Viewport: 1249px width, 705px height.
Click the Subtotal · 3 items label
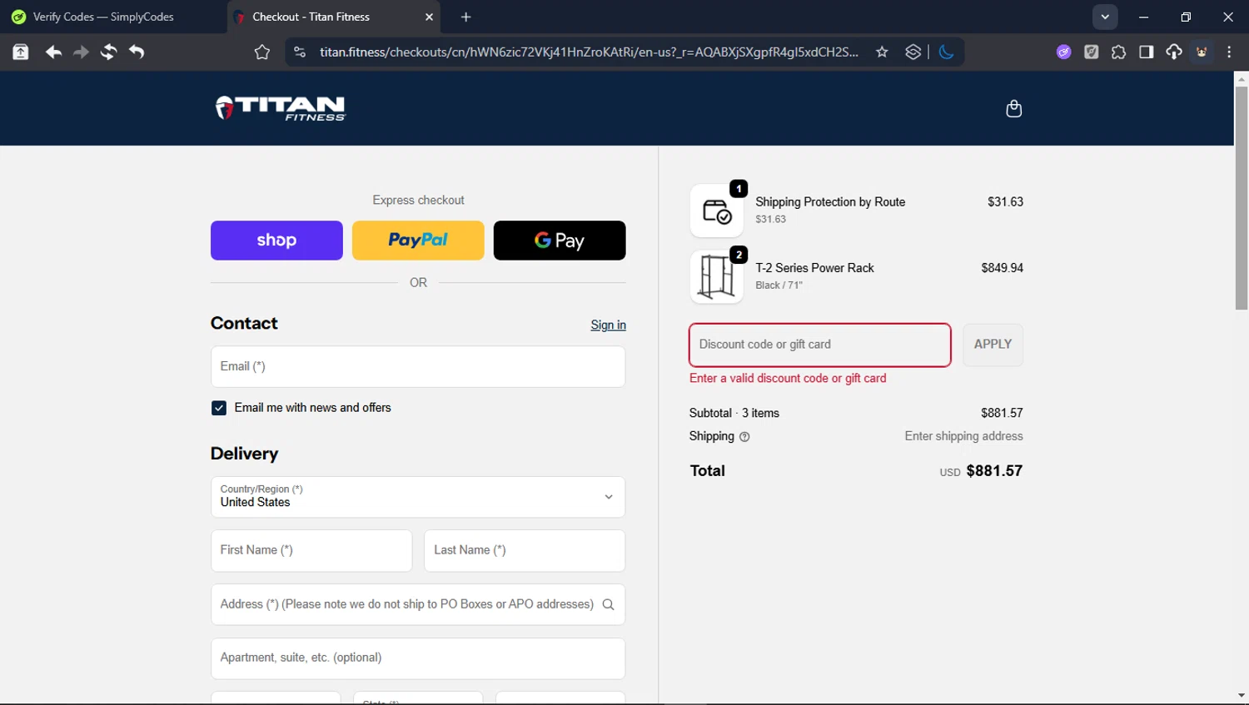tap(734, 414)
